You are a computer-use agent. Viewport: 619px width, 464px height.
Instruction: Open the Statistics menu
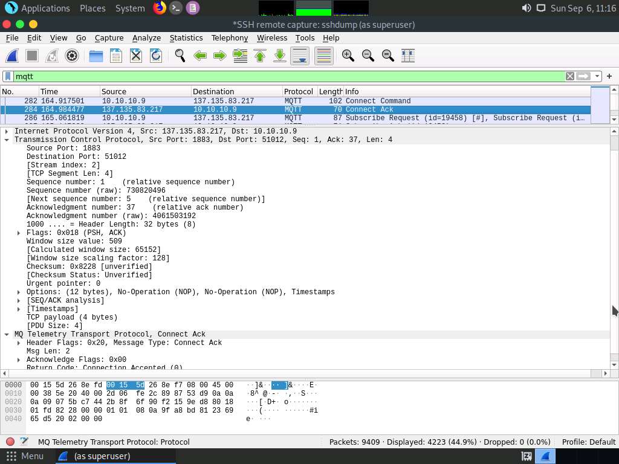tap(186, 37)
